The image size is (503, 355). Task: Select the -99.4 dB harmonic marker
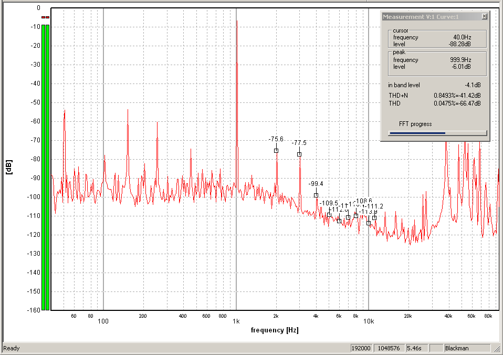316,195
